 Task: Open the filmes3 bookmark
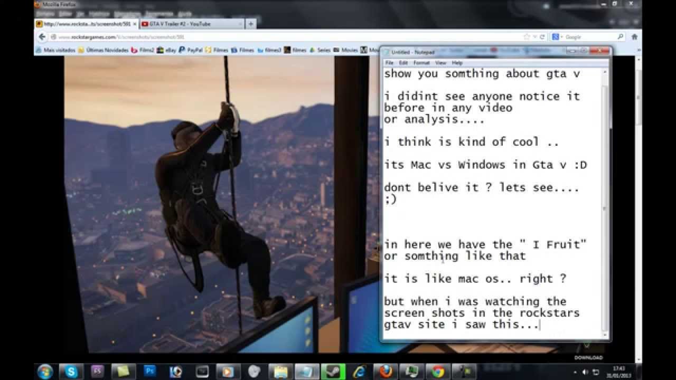[x=269, y=50]
